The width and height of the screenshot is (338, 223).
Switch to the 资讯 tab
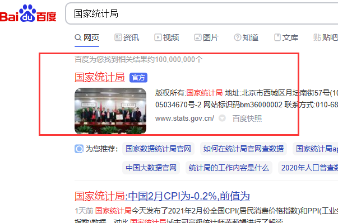click(127, 37)
